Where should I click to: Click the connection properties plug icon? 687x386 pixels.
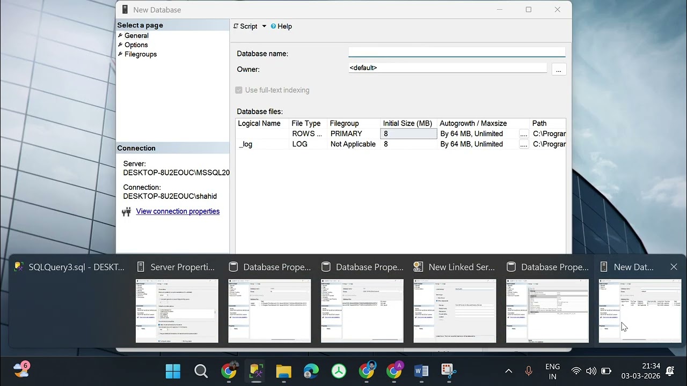(x=127, y=212)
